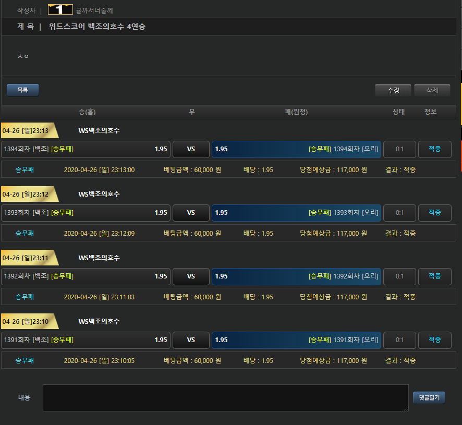The image size is (462, 425).
Task: Select away odds for 1394회차 오리
Action: (296, 149)
